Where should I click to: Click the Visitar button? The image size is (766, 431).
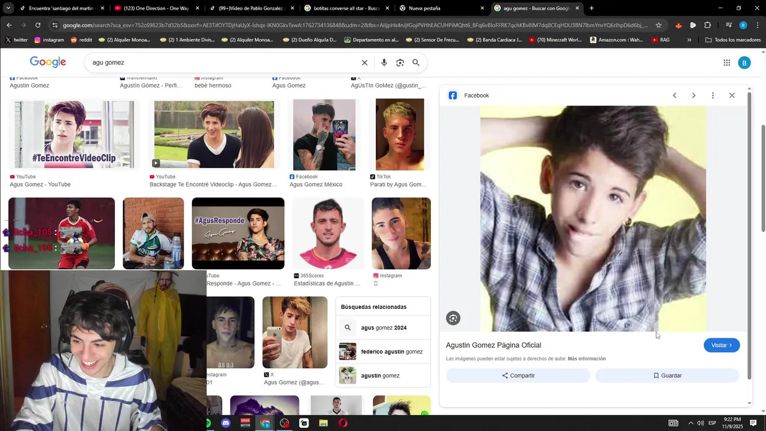[722, 345]
